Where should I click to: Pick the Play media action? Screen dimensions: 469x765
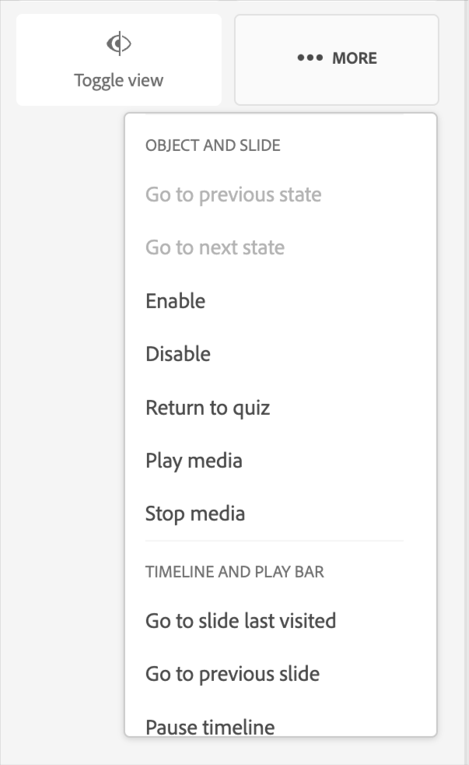click(x=194, y=460)
